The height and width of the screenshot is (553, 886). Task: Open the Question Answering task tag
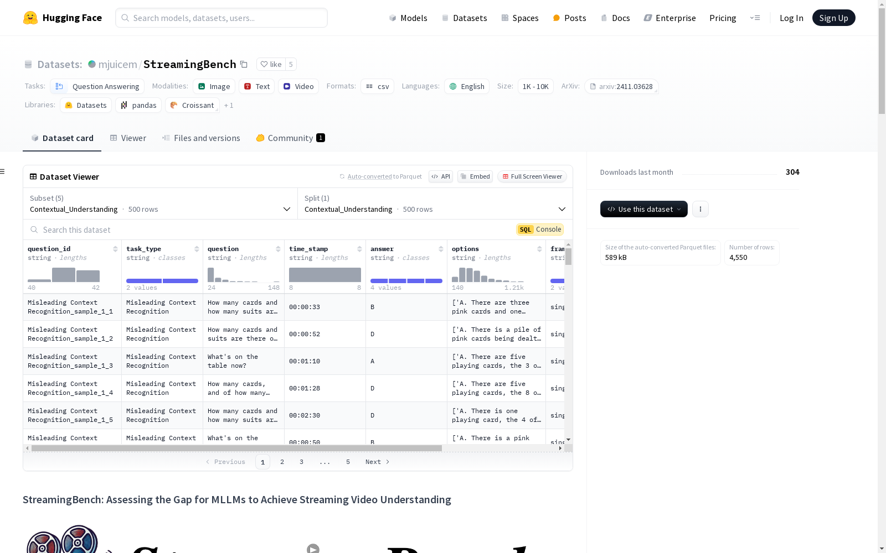[x=97, y=86]
